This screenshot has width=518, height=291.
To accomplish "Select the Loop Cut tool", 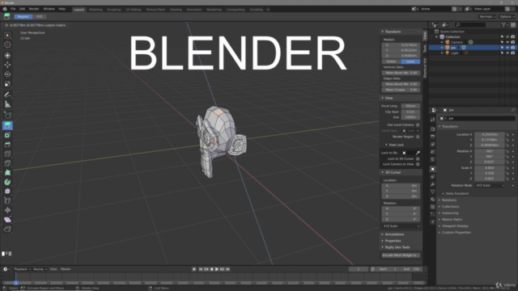I will point(7,154).
